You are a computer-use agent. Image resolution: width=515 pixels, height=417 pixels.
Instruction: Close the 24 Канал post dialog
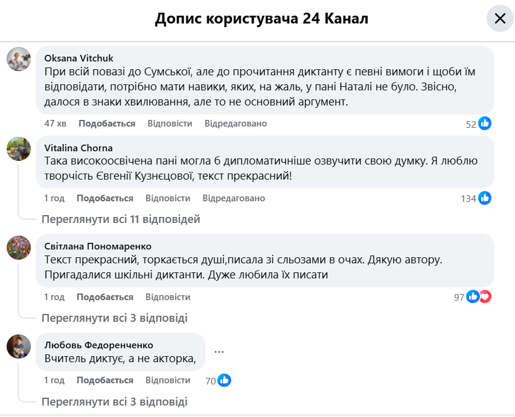click(500, 19)
